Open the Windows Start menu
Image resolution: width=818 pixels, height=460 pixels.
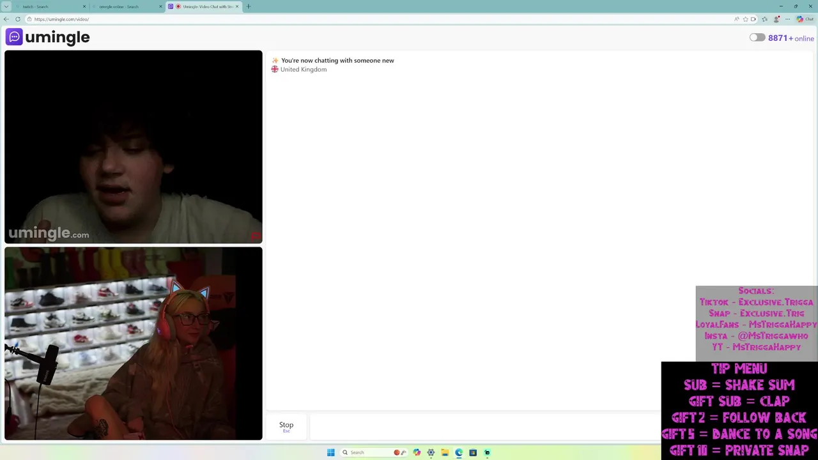tap(330, 452)
